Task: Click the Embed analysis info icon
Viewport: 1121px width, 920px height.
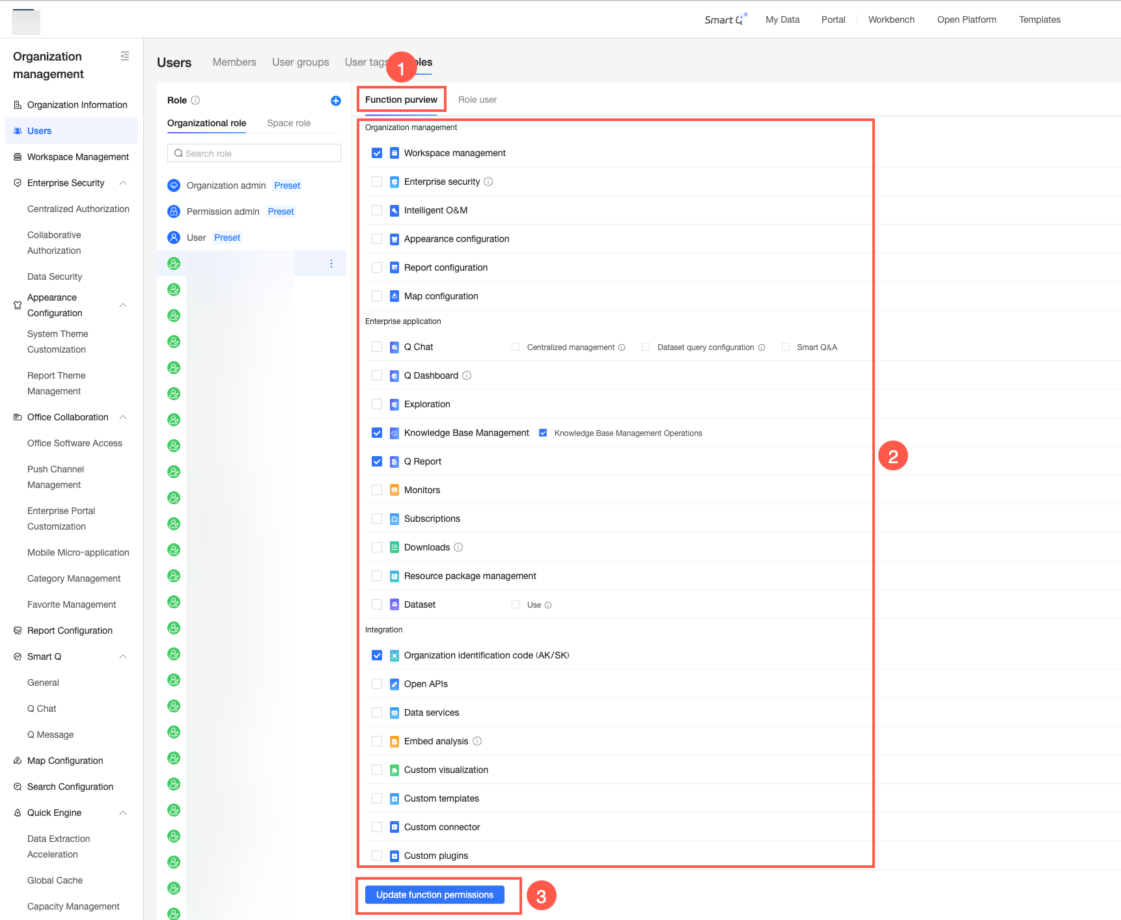Action: coord(477,741)
